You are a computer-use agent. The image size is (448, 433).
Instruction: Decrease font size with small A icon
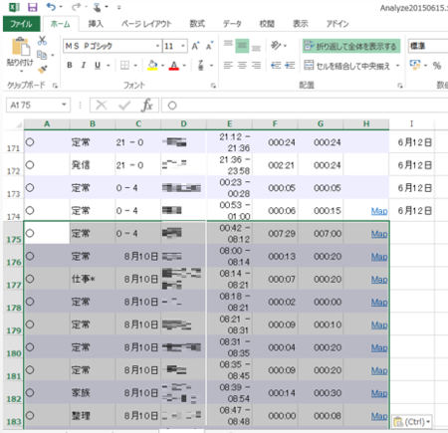click(209, 46)
